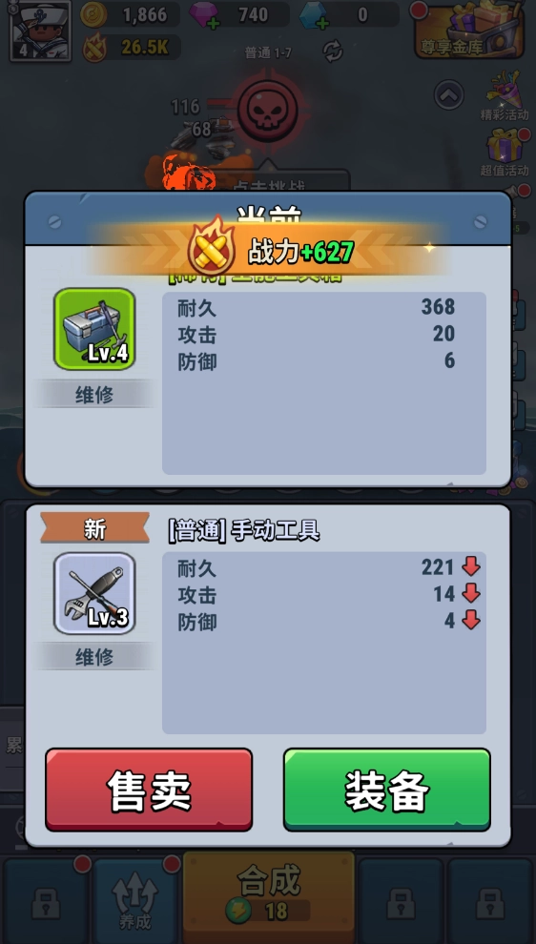Select the Lv.3 wrench and screwdriver icon

tap(94, 593)
